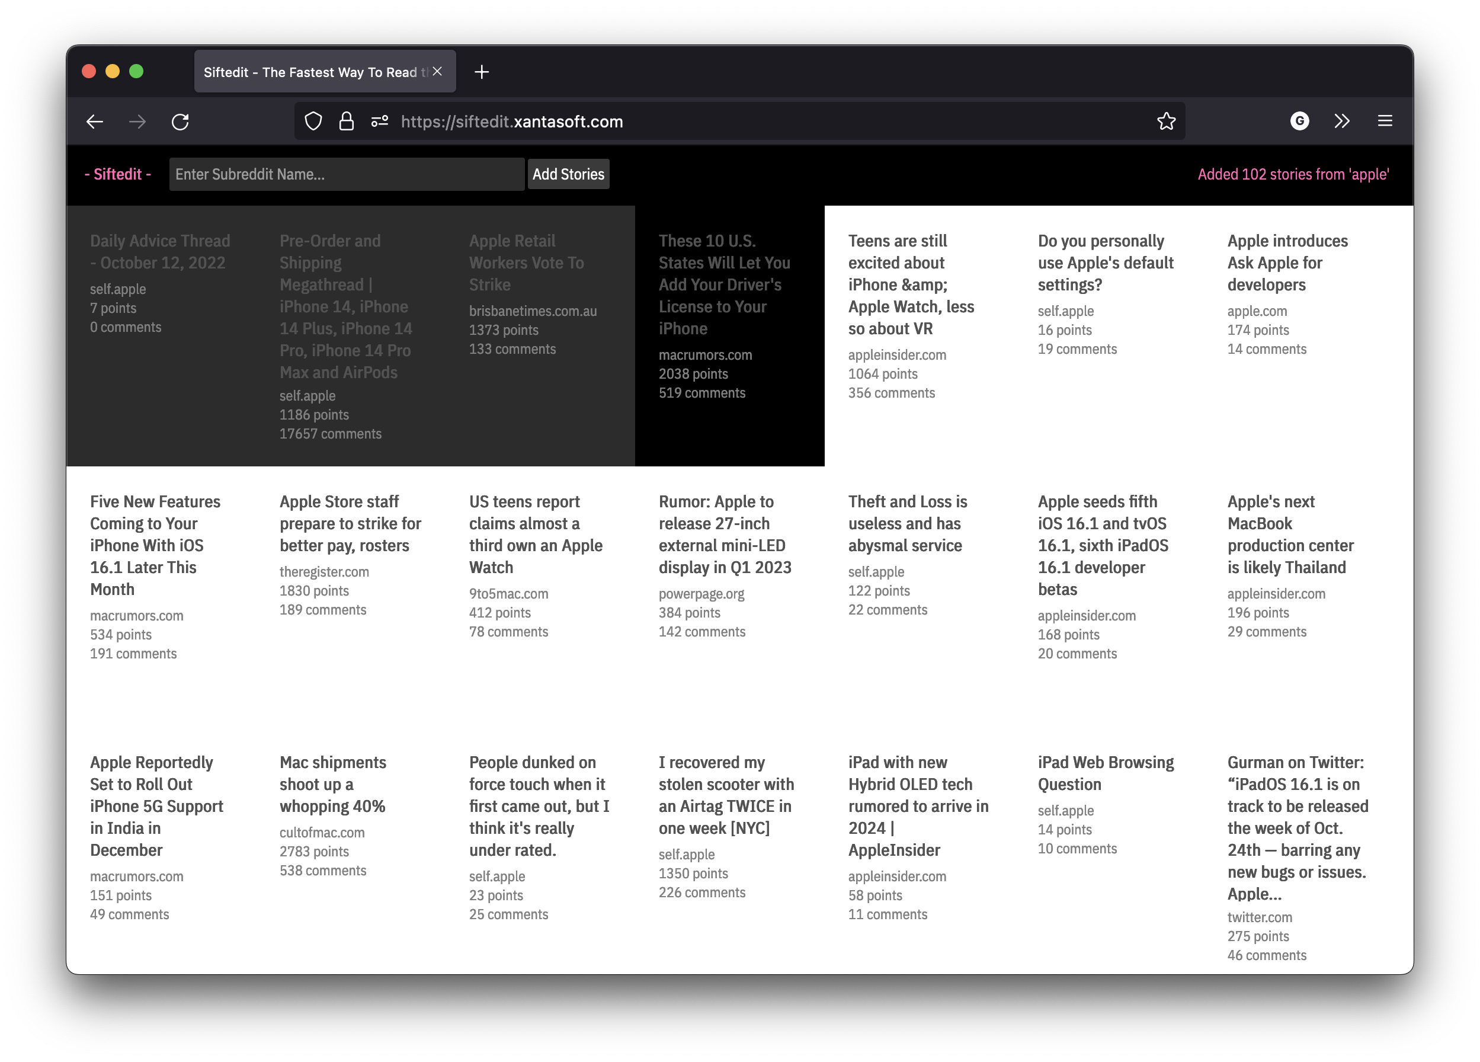The image size is (1480, 1062).
Task: Click 'cultofmac.com' source text
Action: 322,832
